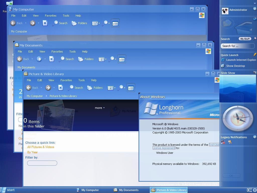The width and height of the screenshot is (257, 193).
Task: Click the Show Desktop icon in sidebar
Action: click(x=223, y=66)
